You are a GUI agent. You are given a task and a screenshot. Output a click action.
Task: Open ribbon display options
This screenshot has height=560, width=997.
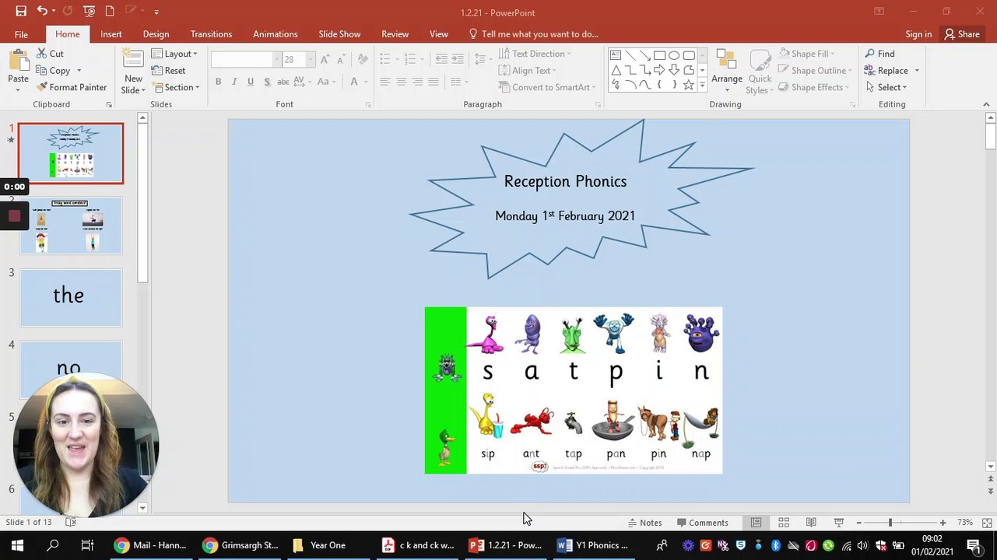pos(879,12)
